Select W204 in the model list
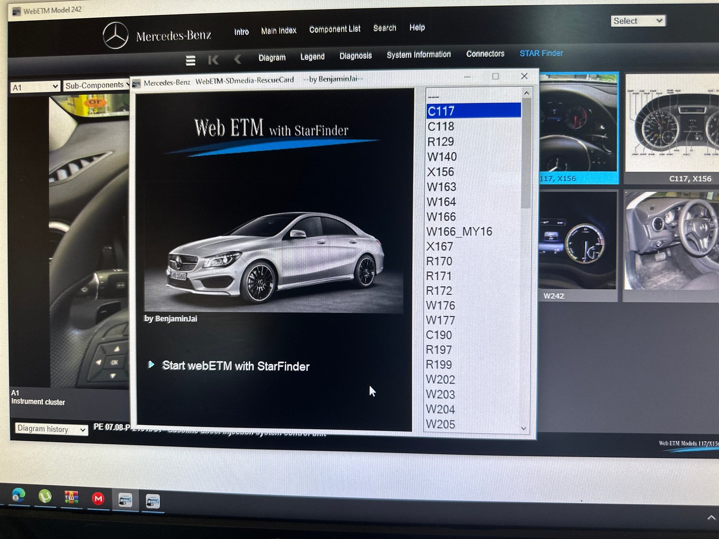 coord(474,409)
